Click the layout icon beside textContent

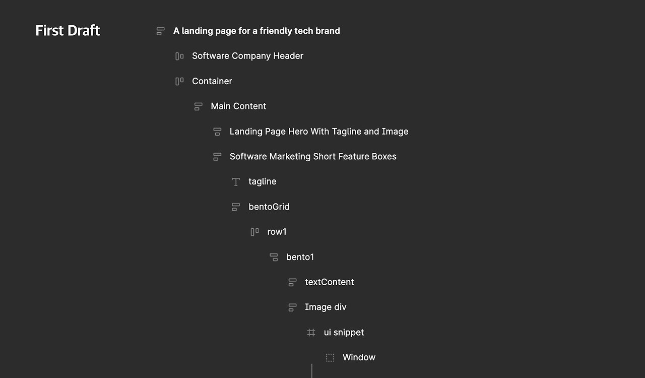(292, 282)
